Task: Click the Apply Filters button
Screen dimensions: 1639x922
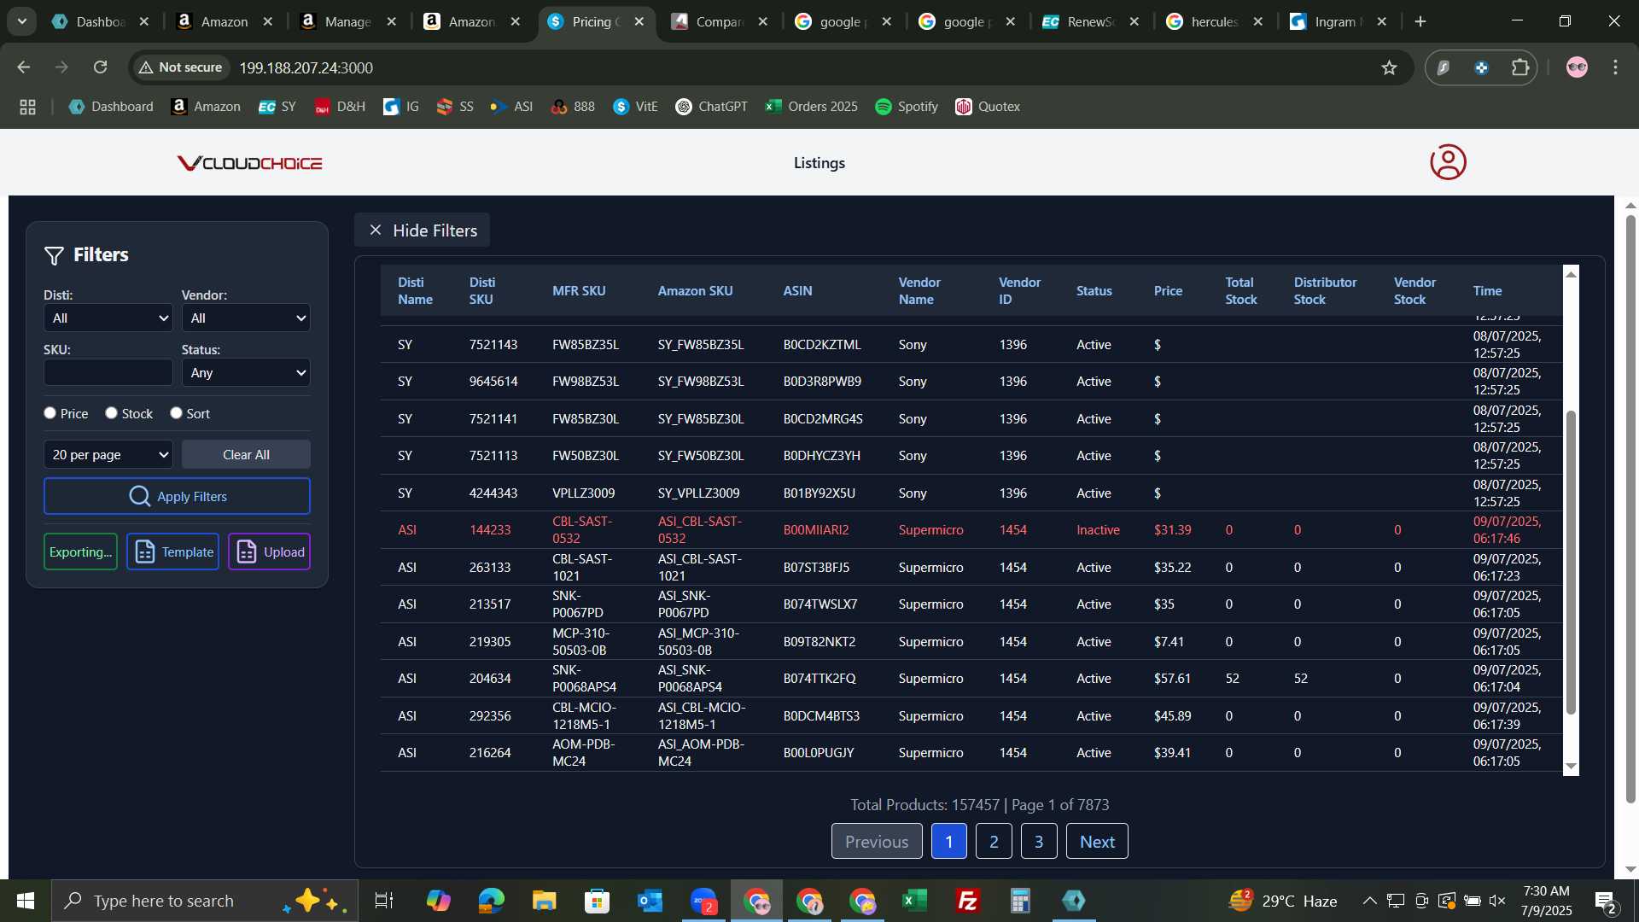Action: pyautogui.click(x=177, y=496)
